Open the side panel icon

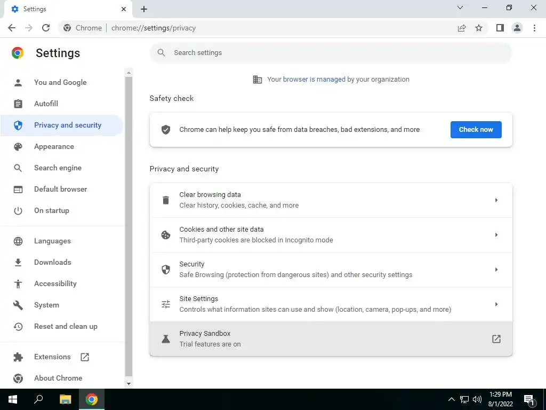[500, 28]
